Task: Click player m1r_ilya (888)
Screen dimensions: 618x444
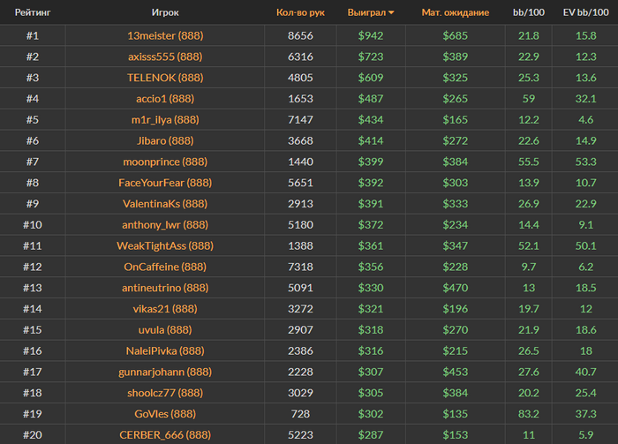Action: point(164,119)
